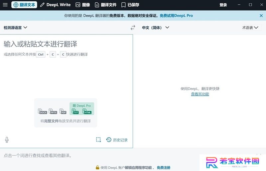Click the DOCX file type icon
The width and height of the screenshot is (266, 171).
[x=43, y=111]
